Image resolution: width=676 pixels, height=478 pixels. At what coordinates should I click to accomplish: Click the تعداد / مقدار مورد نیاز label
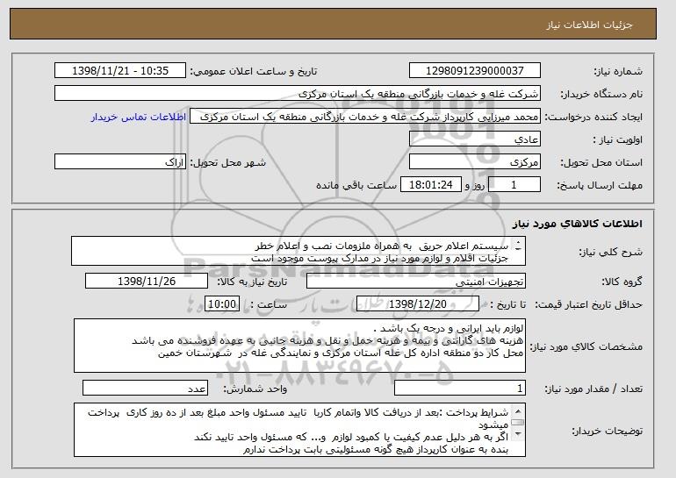[593, 389]
